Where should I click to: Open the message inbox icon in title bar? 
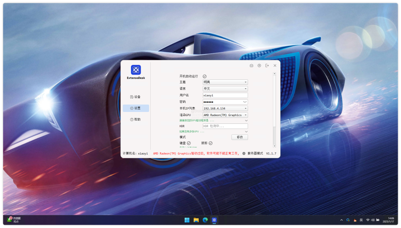coord(251,66)
